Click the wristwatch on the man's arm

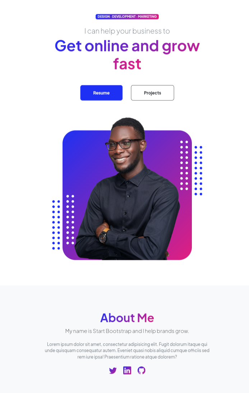tap(103, 236)
